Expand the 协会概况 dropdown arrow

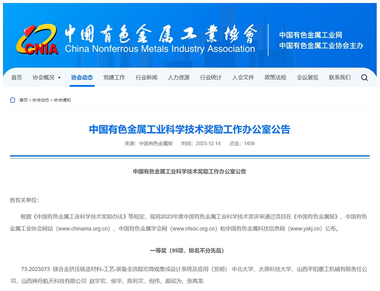59,78
